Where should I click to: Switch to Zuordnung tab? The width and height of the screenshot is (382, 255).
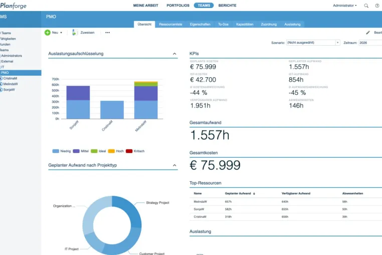click(269, 24)
